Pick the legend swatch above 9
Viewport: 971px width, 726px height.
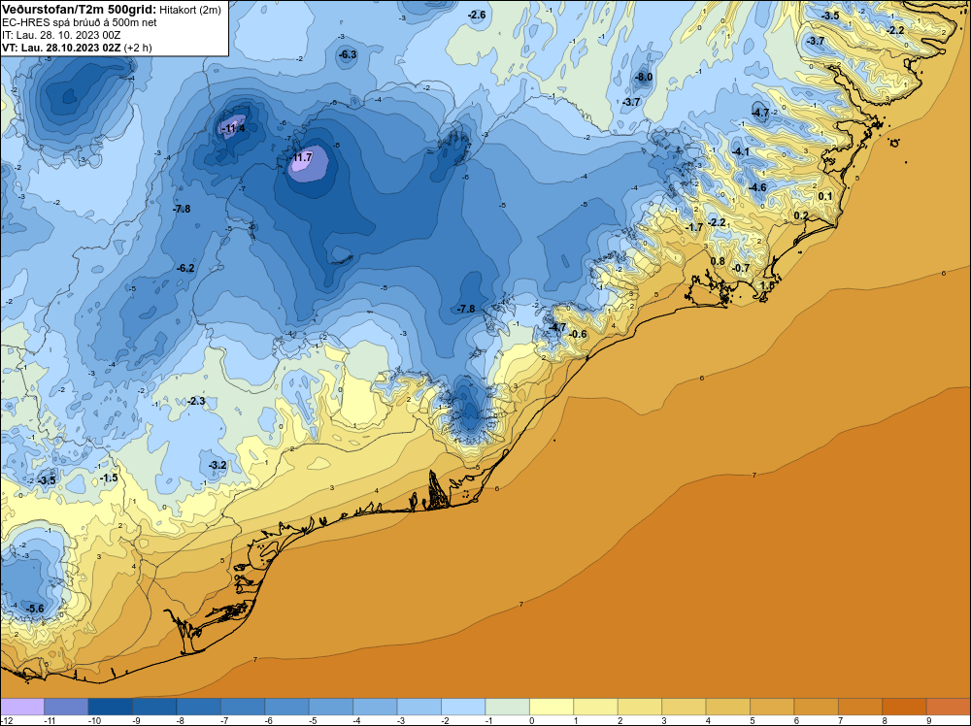click(x=949, y=707)
